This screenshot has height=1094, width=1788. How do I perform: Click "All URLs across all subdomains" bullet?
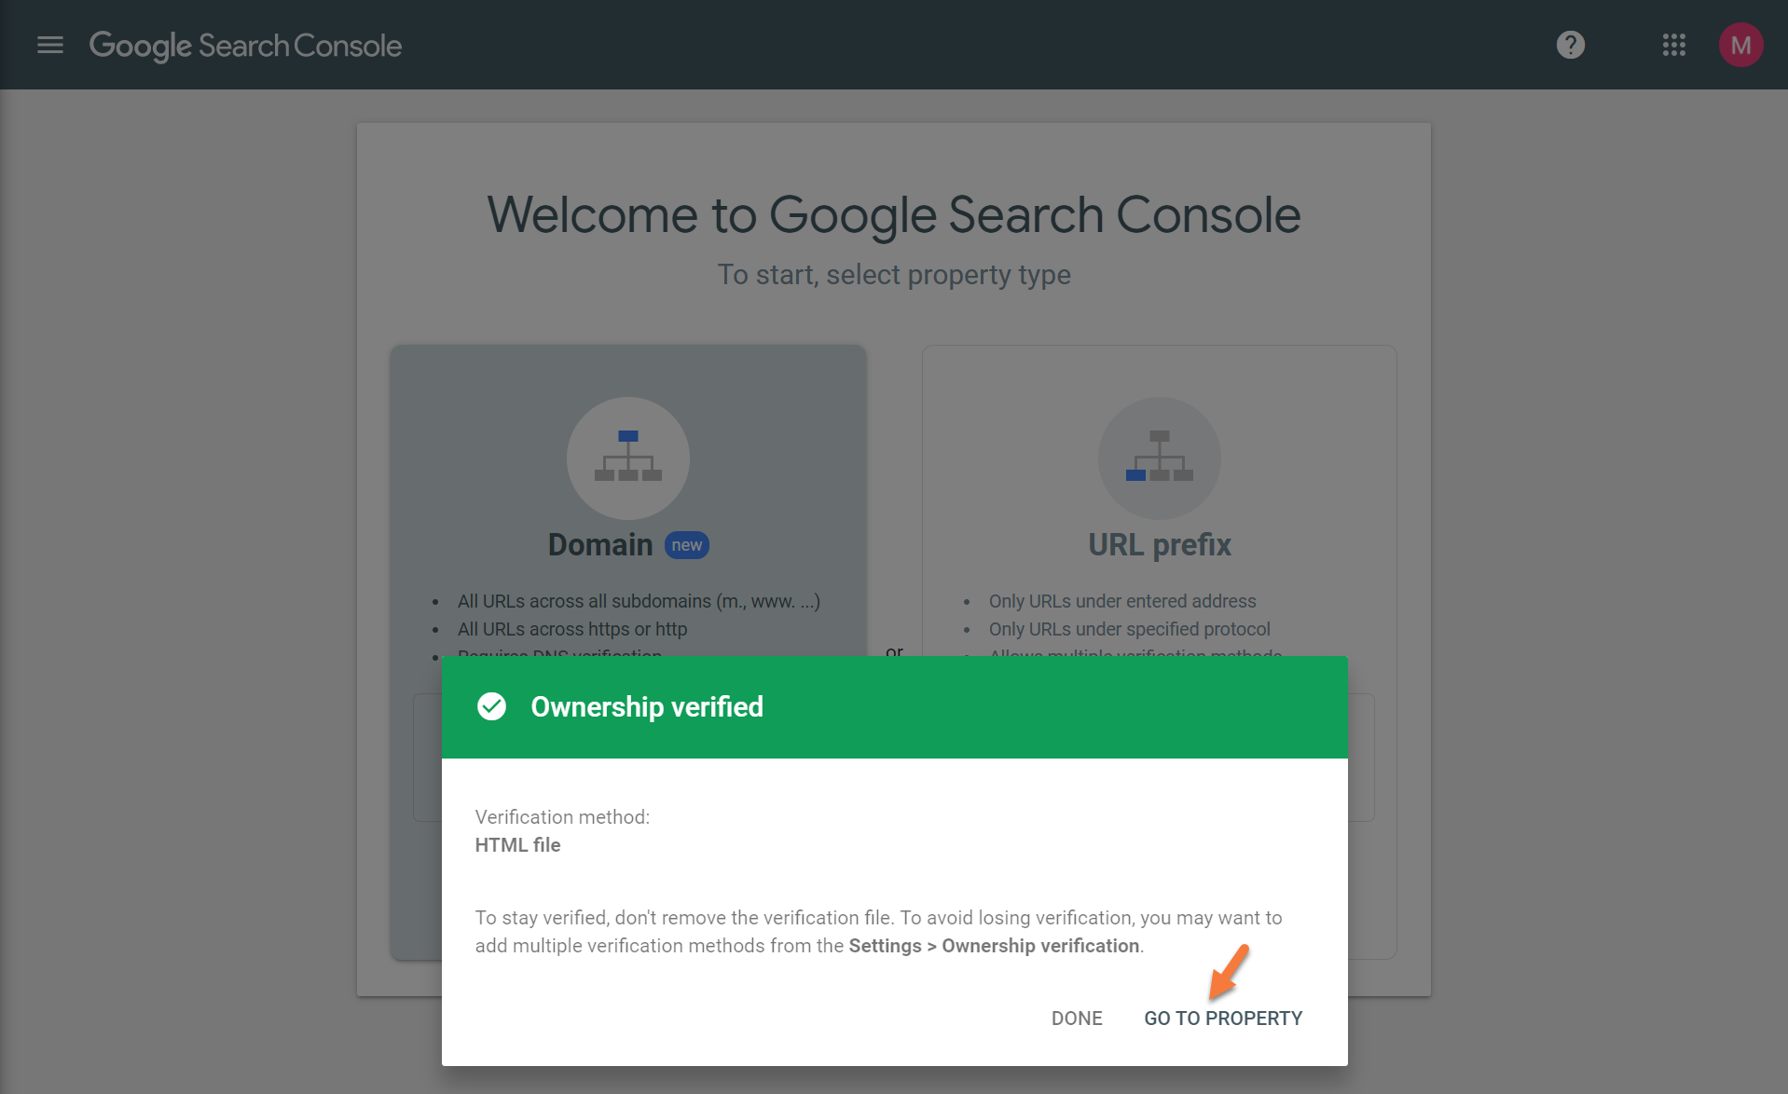pos(638,601)
